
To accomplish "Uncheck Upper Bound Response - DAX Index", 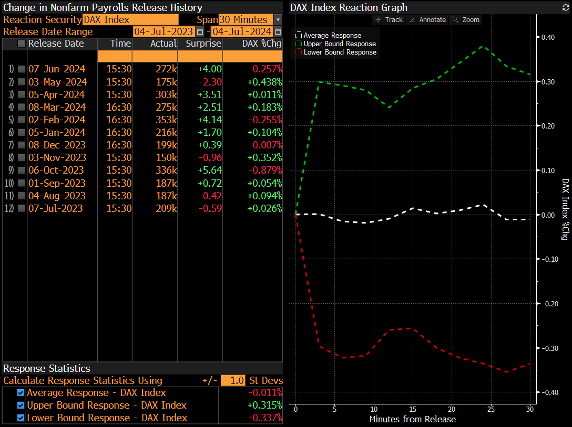I will [x=21, y=405].
